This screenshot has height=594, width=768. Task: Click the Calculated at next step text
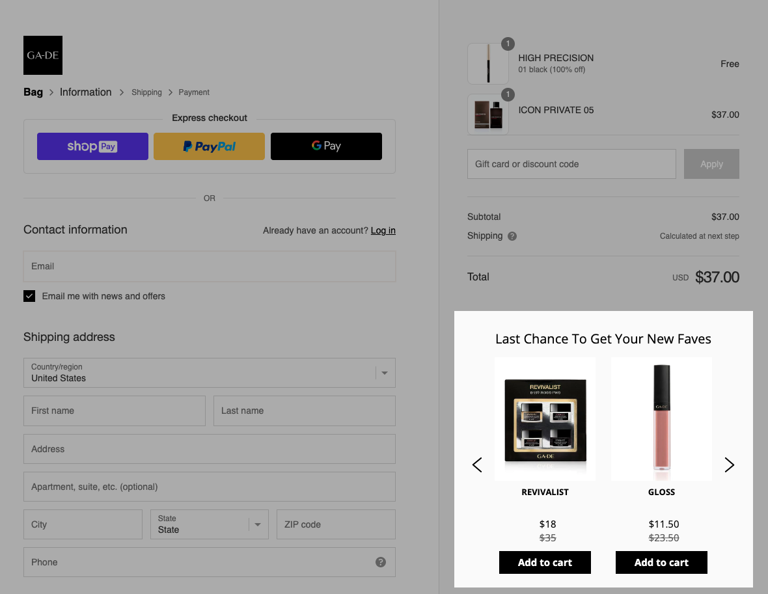pos(700,236)
